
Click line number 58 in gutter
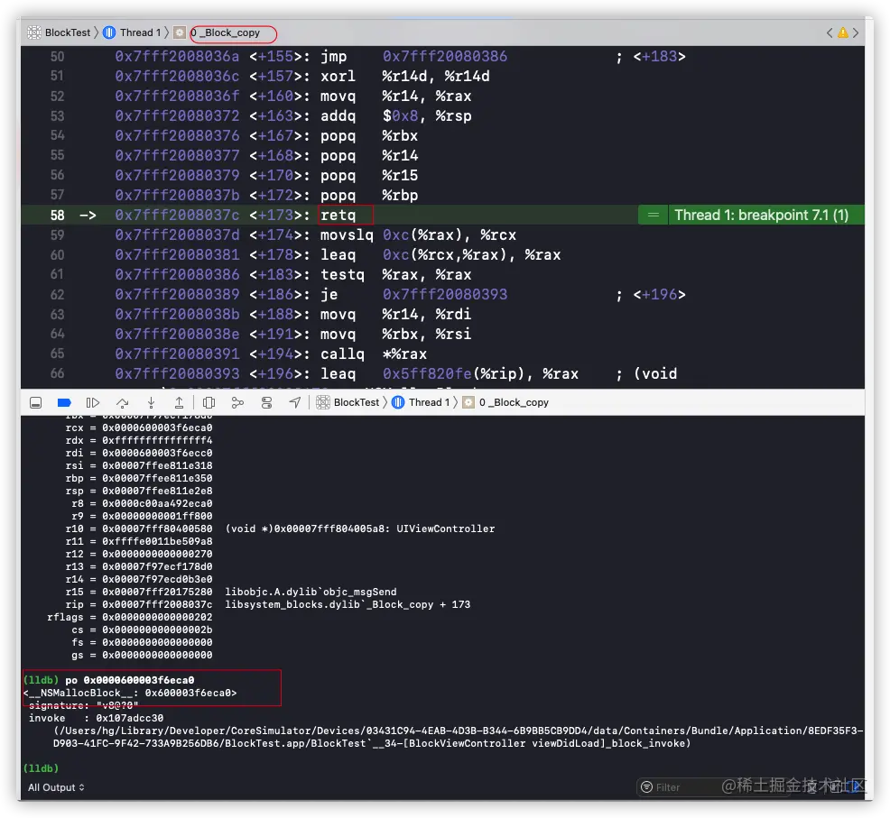(x=58, y=216)
